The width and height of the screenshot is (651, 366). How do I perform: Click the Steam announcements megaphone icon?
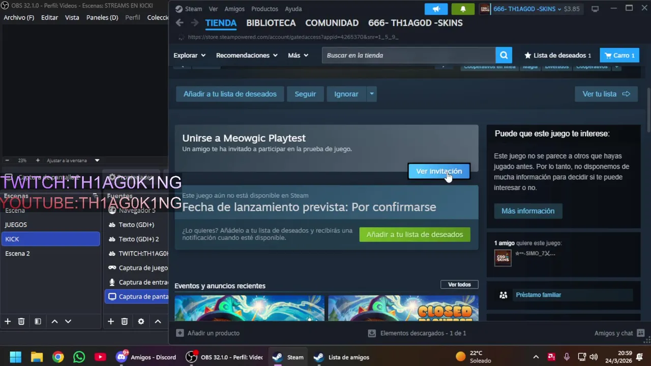[x=436, y=9]
